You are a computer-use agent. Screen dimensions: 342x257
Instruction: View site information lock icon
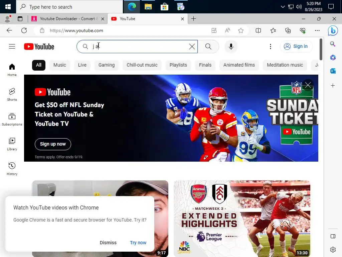click(42, 30)
